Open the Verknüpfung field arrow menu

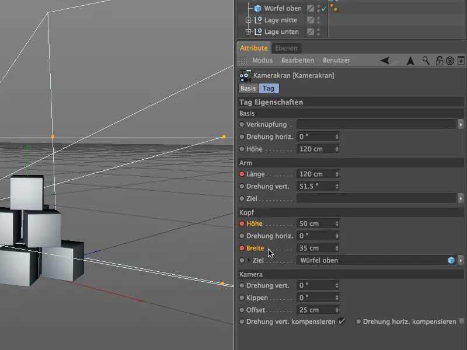tap(461, 124)
